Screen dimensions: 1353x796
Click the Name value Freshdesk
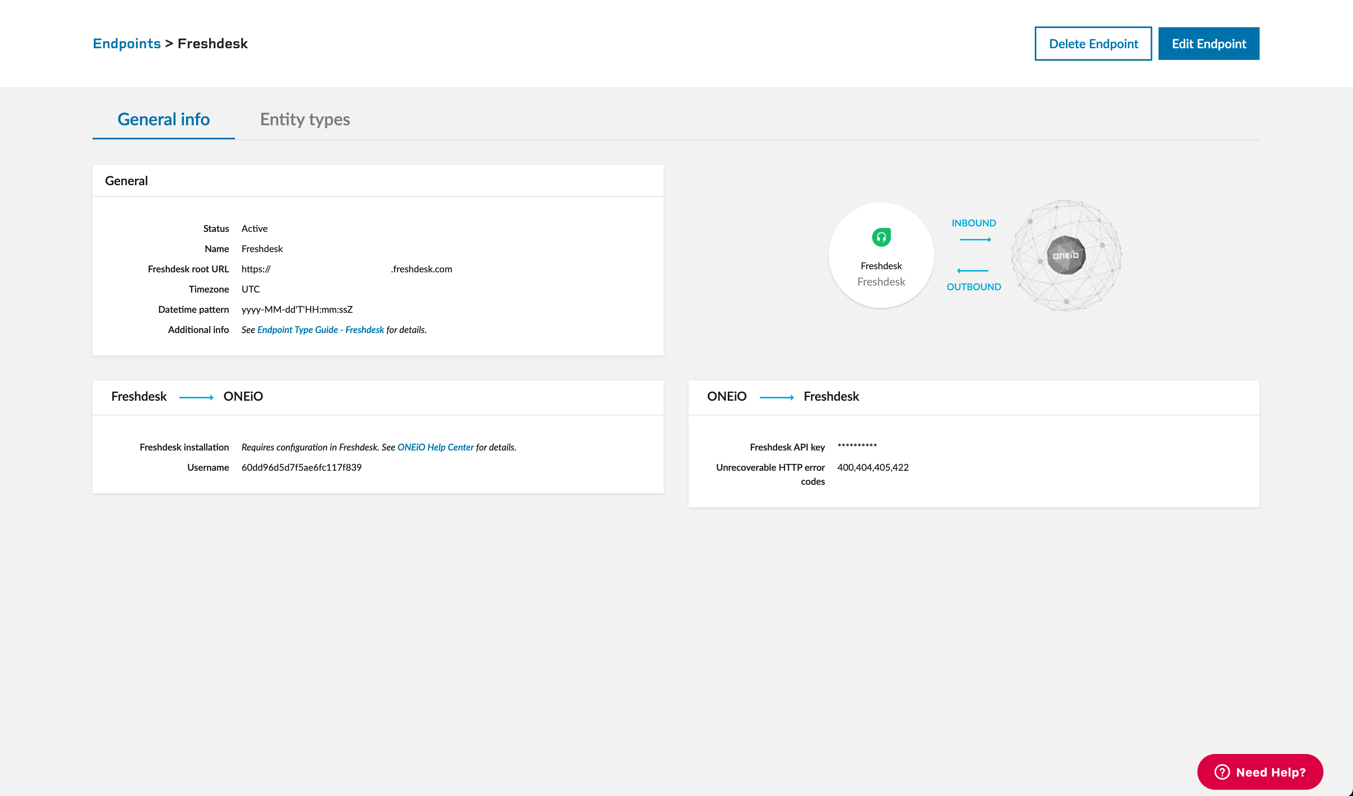point(262,249)
